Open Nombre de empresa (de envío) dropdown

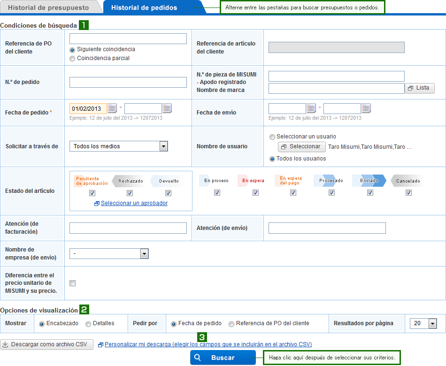(109, 253)
